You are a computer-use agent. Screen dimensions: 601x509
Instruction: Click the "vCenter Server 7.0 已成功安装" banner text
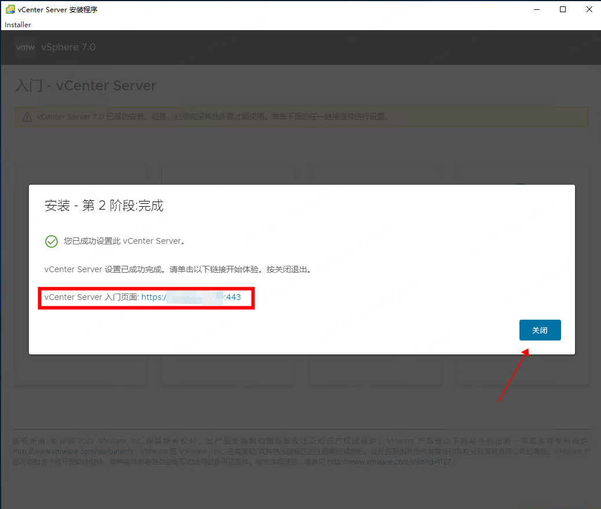point(213,116)
